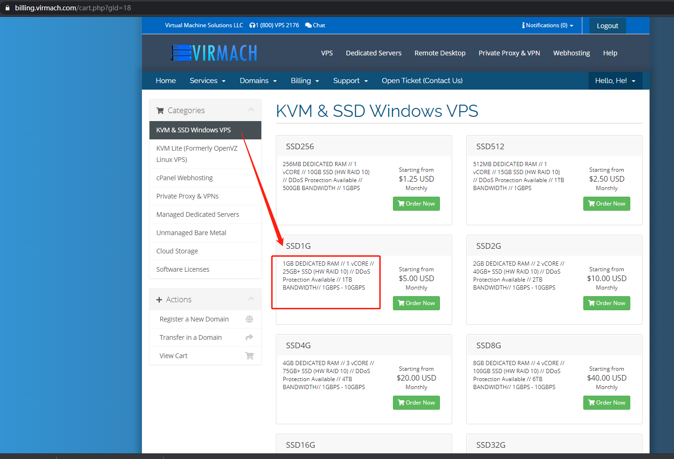Viewport: 674px width, 459px height.
Task: Click the Notifications info icon
Action: (523, 25)
